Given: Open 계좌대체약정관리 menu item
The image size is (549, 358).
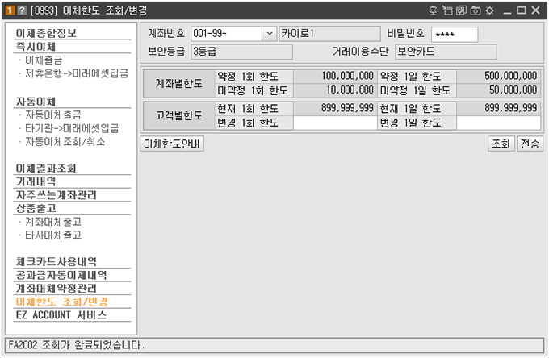Looking at the screenshot, I should coord(56,289).
